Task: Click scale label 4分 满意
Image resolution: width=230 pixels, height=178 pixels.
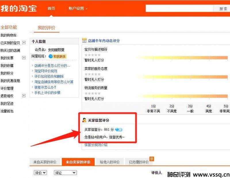Action: [x=209, y=109]
